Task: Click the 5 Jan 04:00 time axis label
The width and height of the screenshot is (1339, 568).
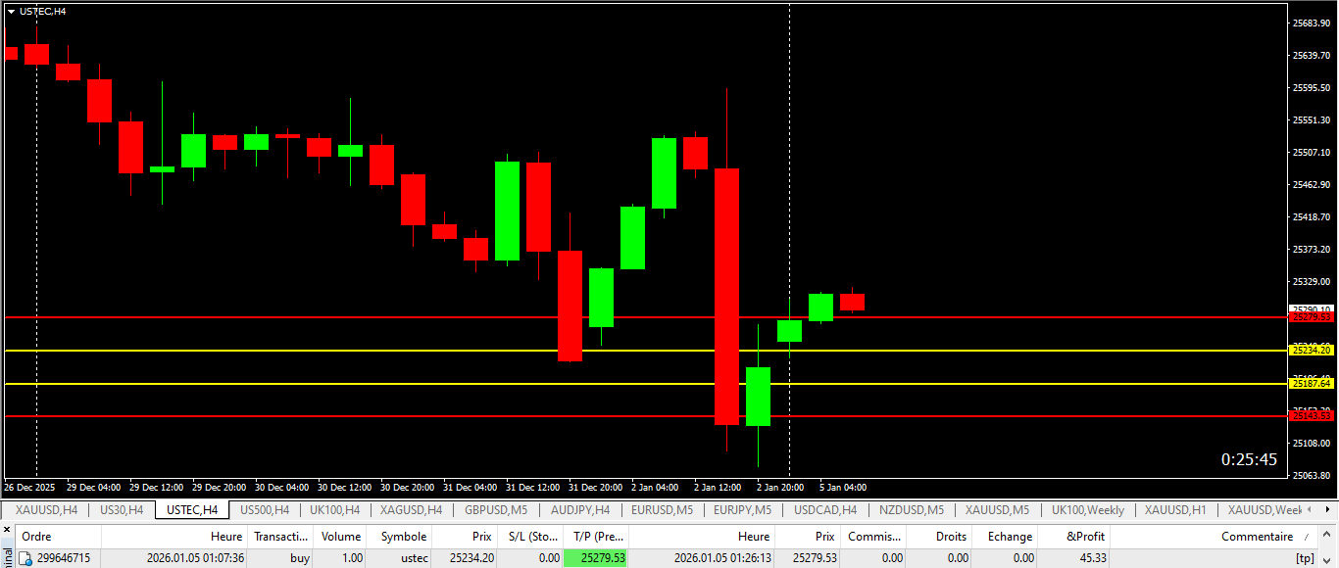Action: [x=843, y=487]
